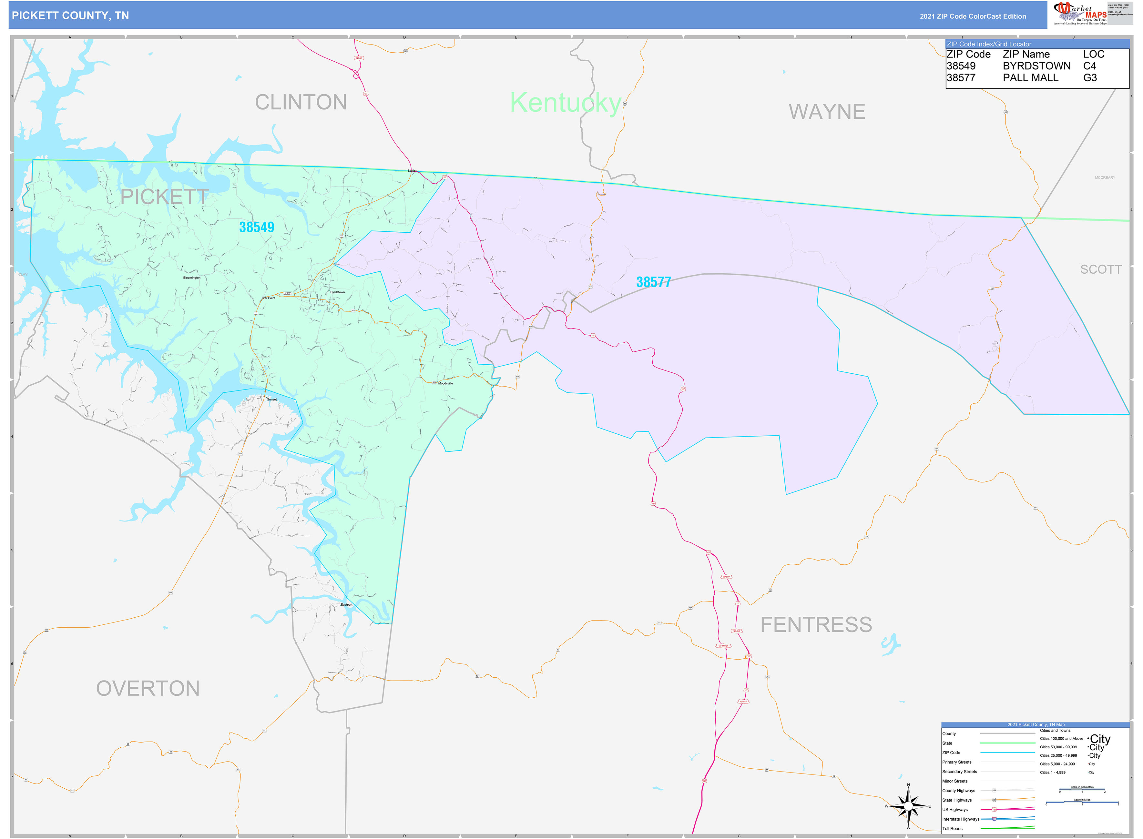
Task: Click the Scale in Miles bar
Action: tap(1083, 803)
